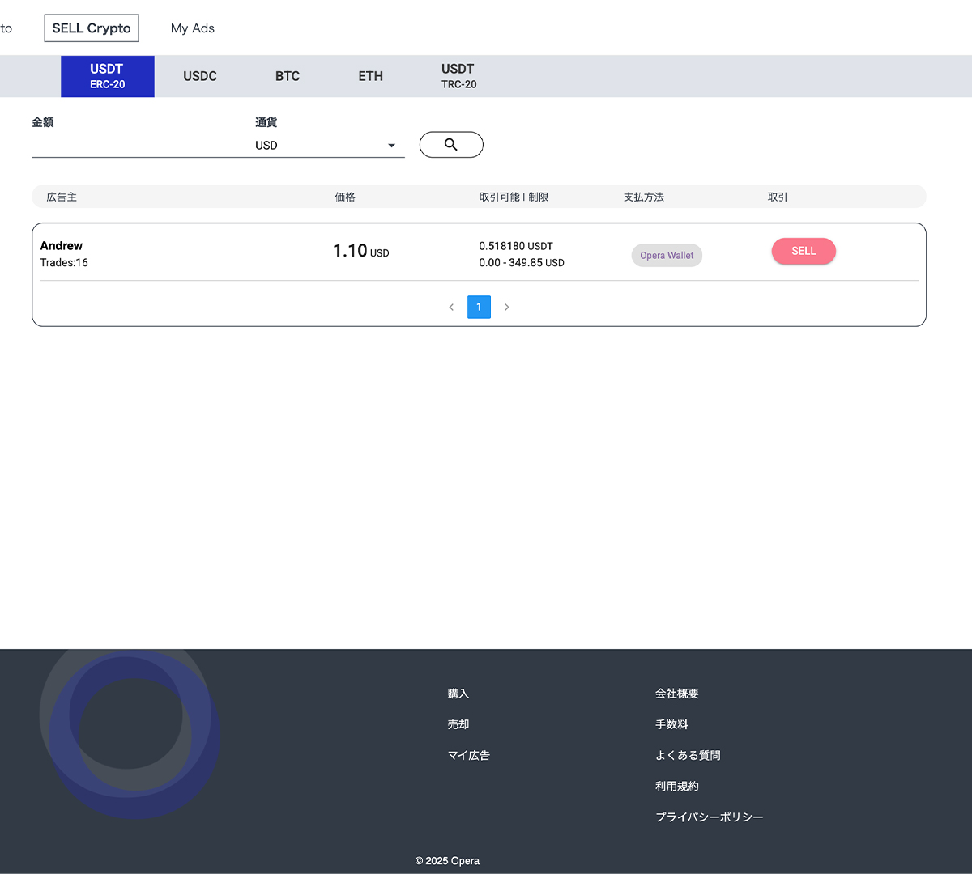Open the SELL Crypto menu item
972x874 pixels.
click(x=92, y=28)
